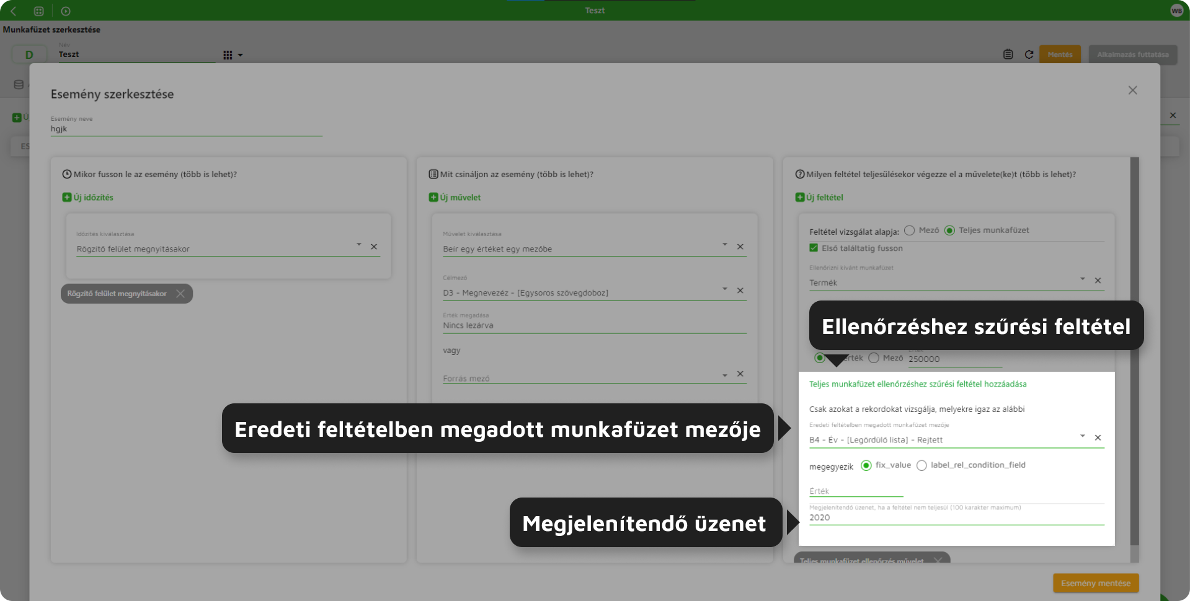
Task: Click the clock icon beside Mikor fusson le
Action: pos(67,174)
